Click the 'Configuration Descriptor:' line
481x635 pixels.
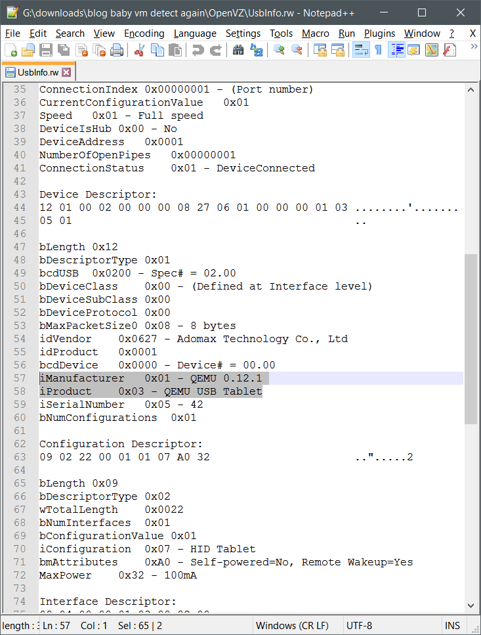click(121, 444)
